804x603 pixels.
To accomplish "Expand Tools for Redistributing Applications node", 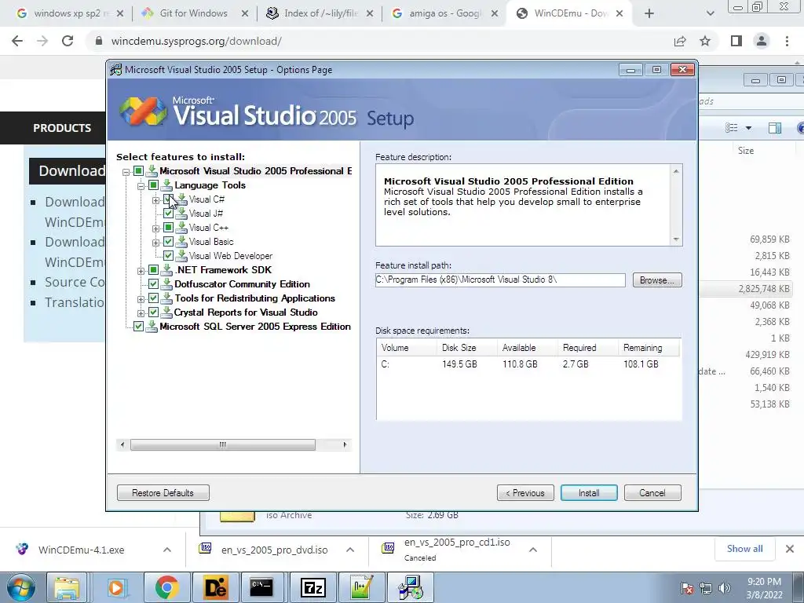I will click(x=141, y=298).
